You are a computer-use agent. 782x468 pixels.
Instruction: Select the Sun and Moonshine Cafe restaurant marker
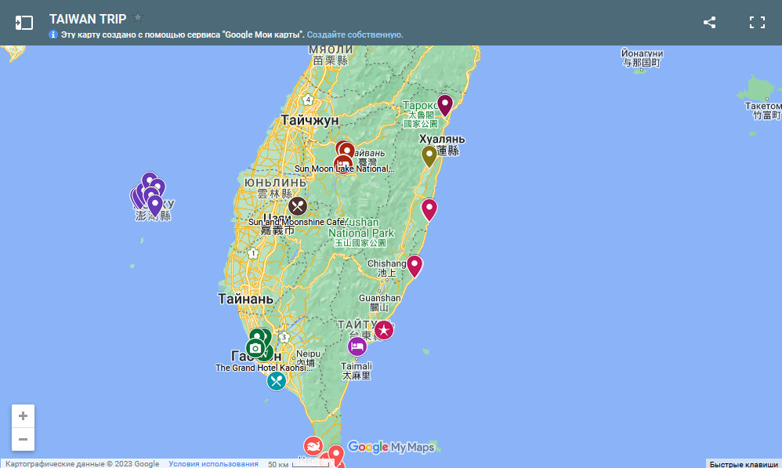298,206
